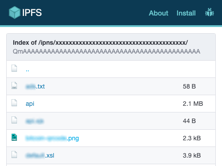
Task: Open the Install page link
Action: (186, 13)
